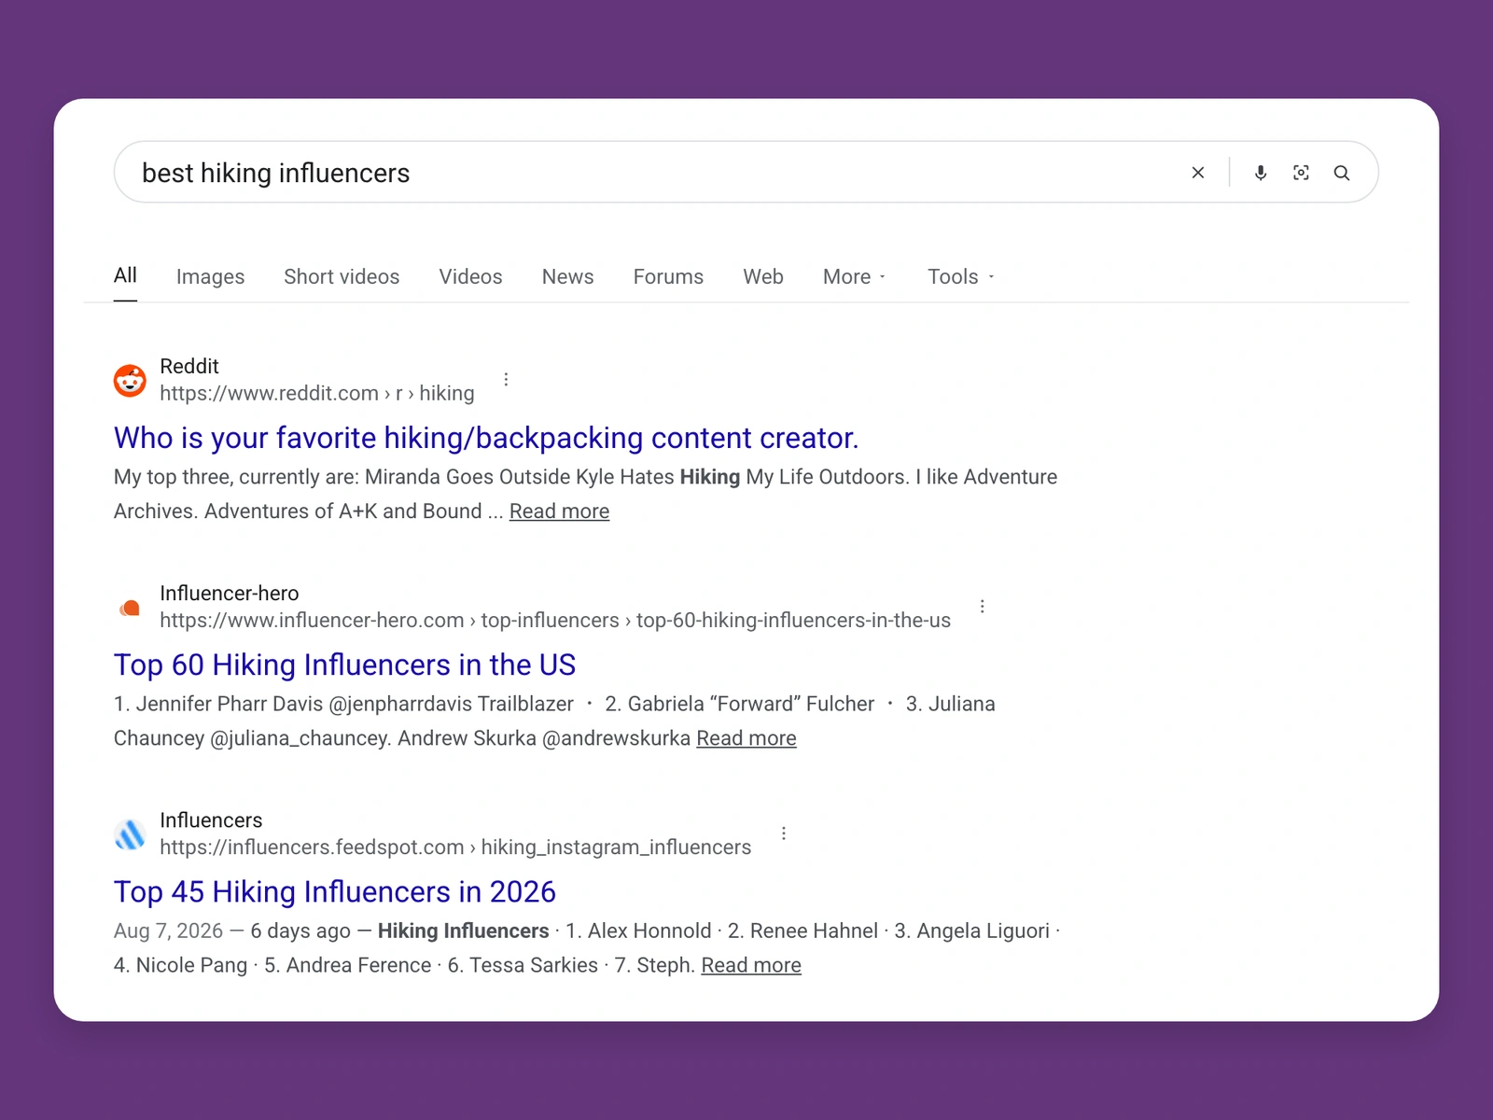
Task: Open the three-dot menu for the Reddit result
Action: (506, 379)
